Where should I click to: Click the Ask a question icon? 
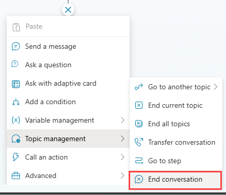point(15,64)
